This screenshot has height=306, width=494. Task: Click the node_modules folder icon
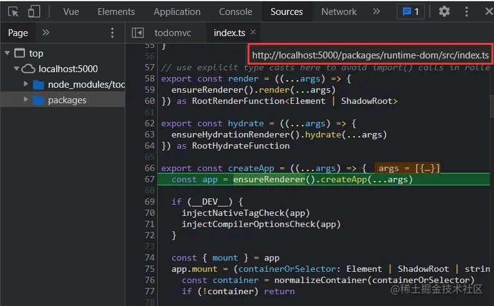39,85
